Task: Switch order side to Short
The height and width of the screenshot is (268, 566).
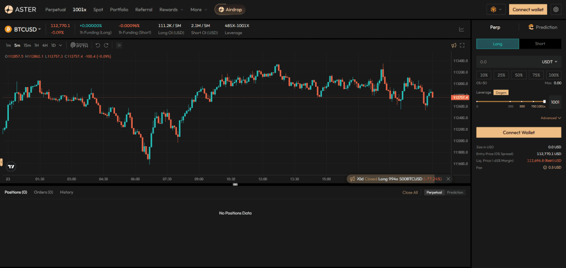Action: 539,44
